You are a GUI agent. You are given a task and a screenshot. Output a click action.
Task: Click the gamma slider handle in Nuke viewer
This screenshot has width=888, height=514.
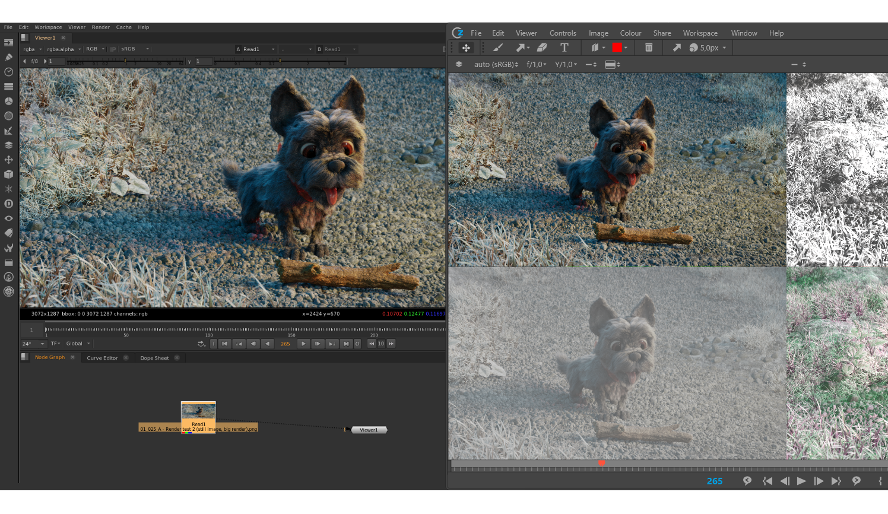[280, 61]
